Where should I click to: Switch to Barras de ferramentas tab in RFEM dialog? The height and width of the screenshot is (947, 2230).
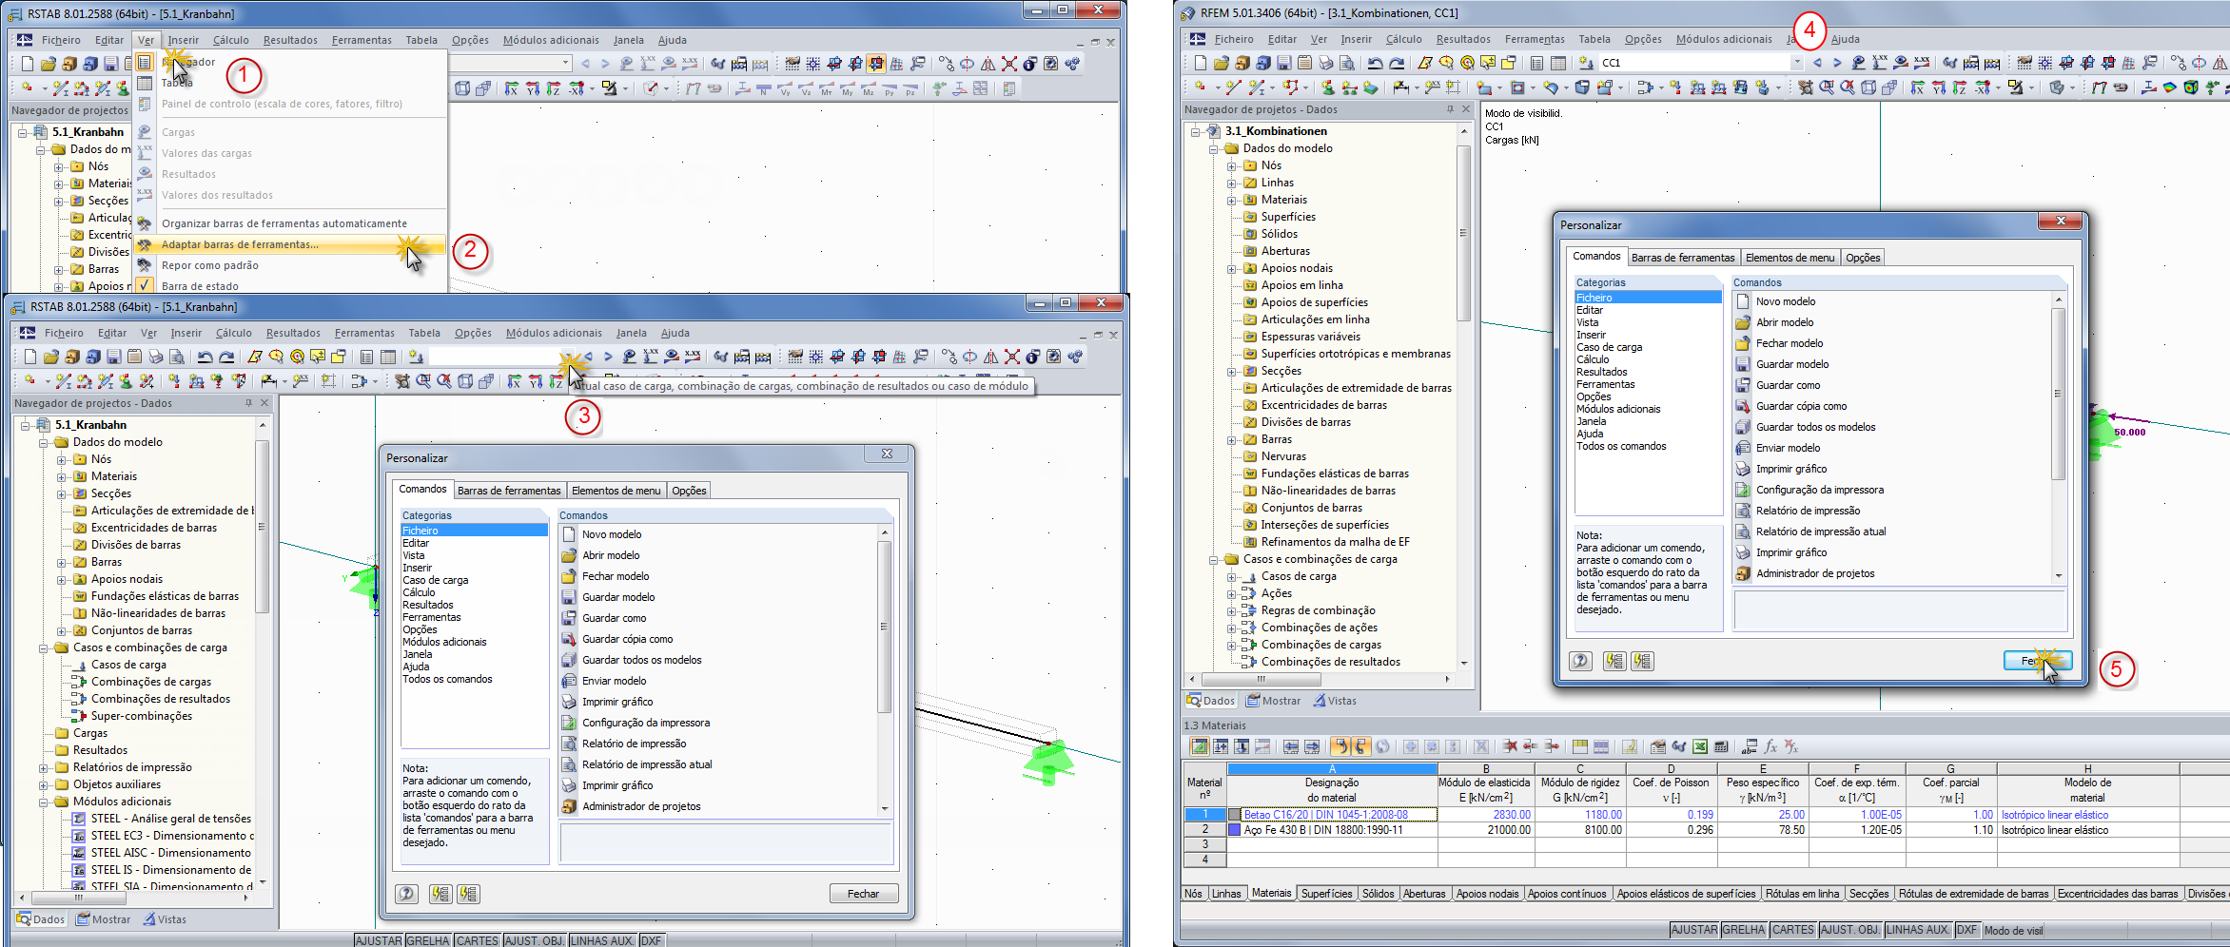tap(1683, 258)
